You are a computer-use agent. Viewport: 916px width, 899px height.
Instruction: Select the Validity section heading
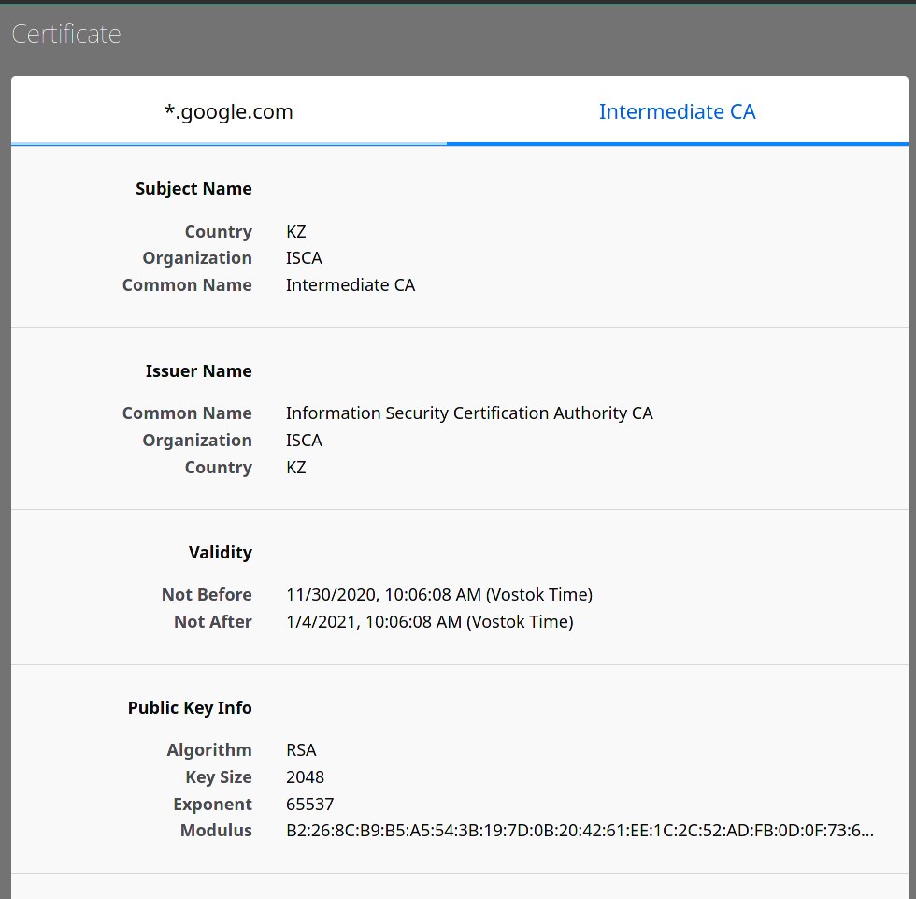pos(221,552)
